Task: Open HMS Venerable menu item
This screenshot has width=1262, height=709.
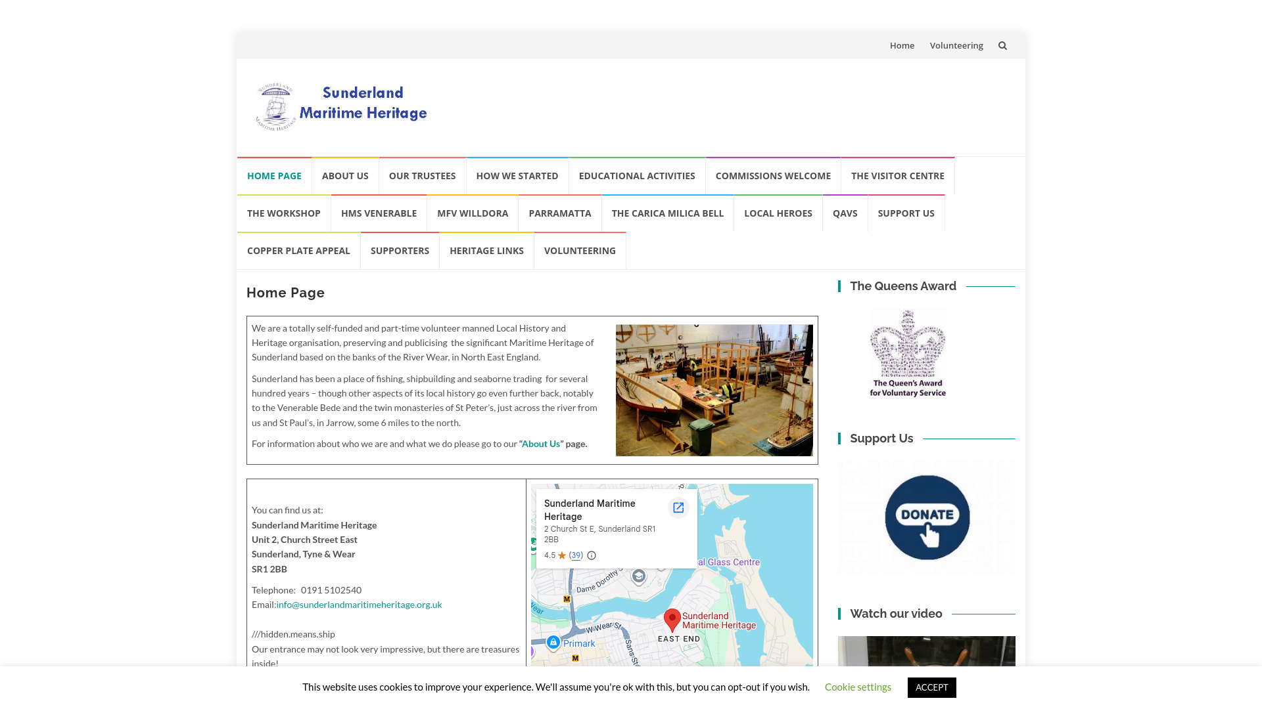Action: (x=379, y=213)
